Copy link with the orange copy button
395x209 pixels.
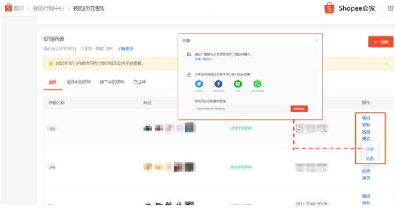pos(299,109)
